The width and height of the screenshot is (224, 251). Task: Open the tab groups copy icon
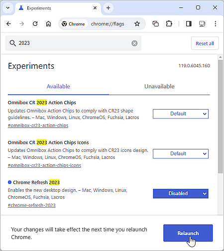pos(155,24)
